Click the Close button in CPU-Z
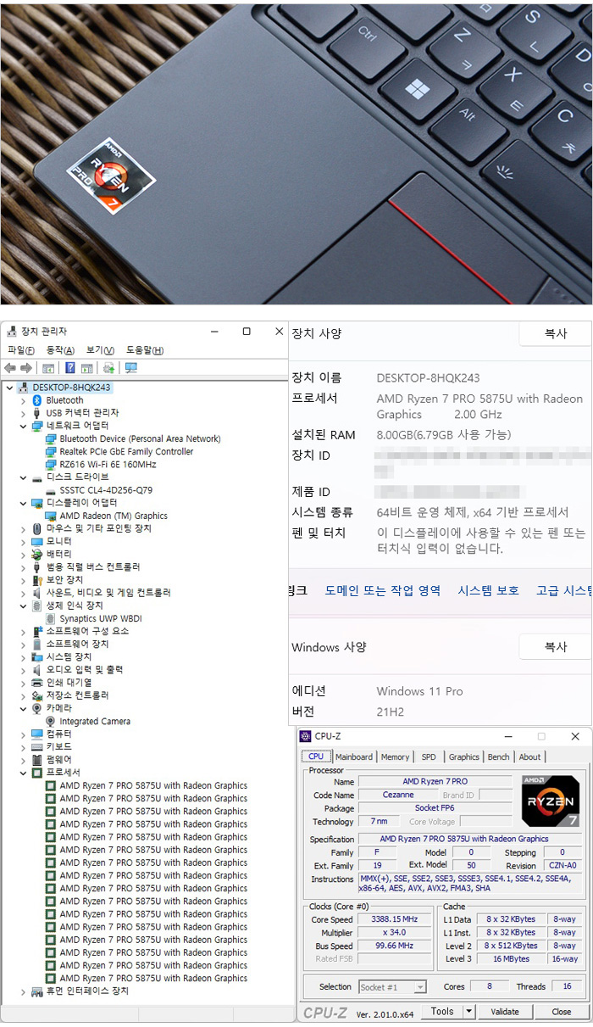 pos(562,1012)
